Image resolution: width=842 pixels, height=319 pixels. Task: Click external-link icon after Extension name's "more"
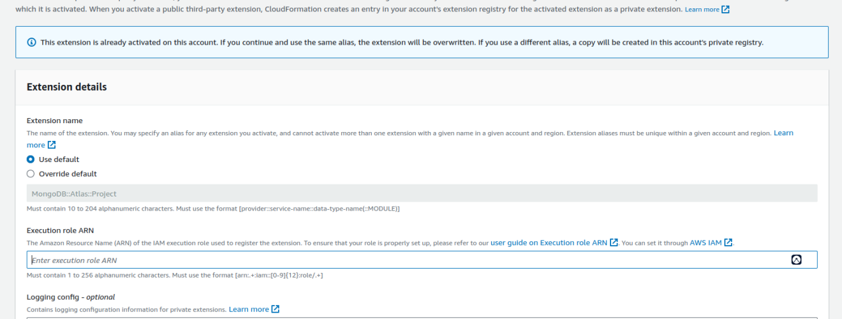tap(52, 145)
